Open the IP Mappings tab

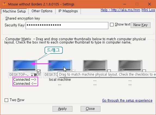[x=68, y=11]
